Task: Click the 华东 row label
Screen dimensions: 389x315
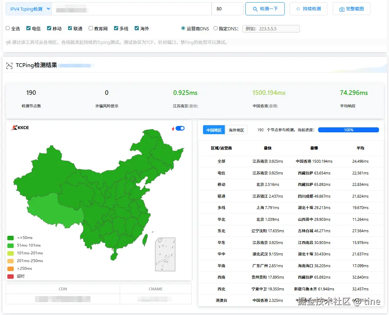Action: (x=221, y=243)
